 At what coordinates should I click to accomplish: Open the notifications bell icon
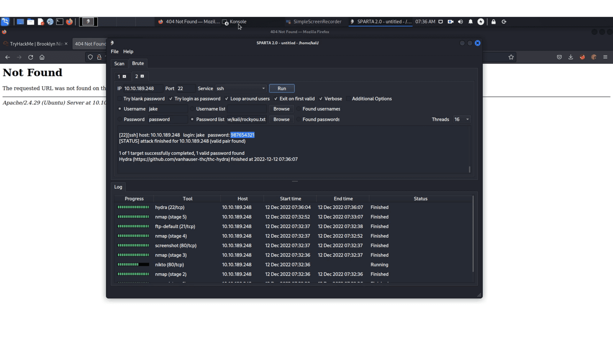470,22
